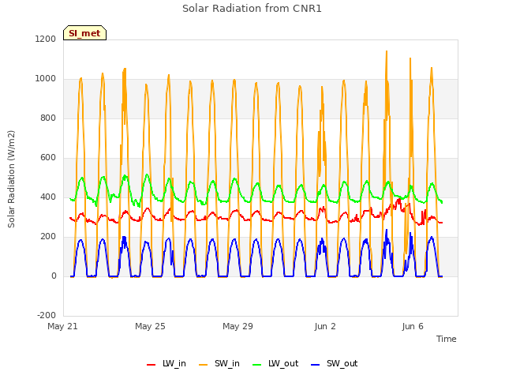Click the x-axis label Time
Image resolution: width=505 pixels, height=379 pixels.
[x=446, y=339]
